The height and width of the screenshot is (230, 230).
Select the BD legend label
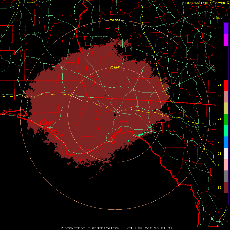coord(220,108)
